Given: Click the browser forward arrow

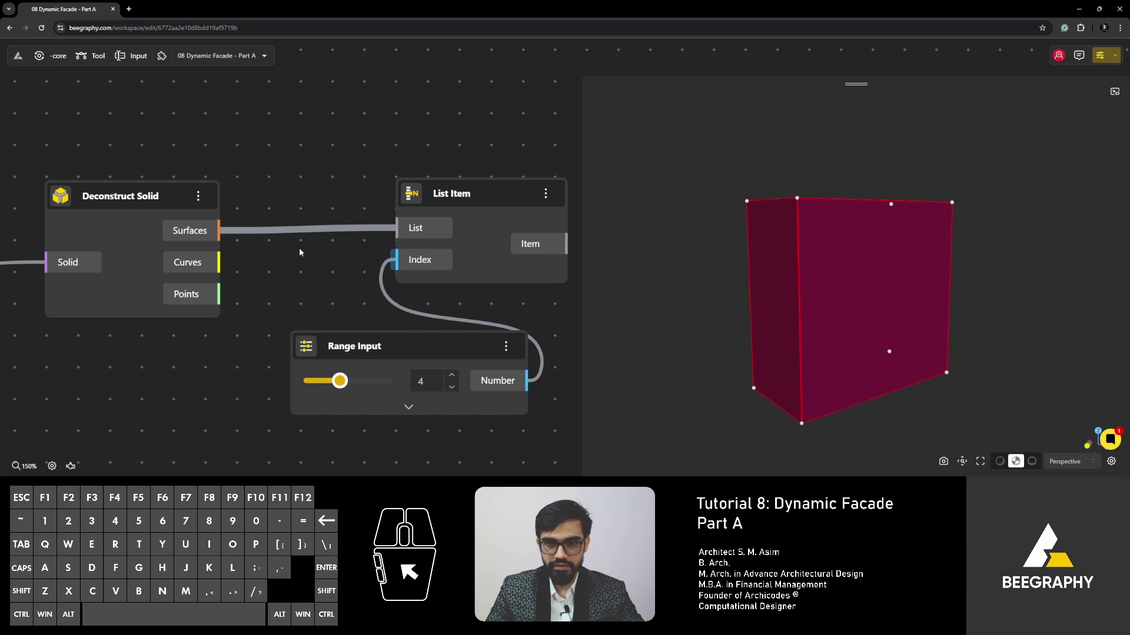Looking at the screenshot, I should 25,28.
